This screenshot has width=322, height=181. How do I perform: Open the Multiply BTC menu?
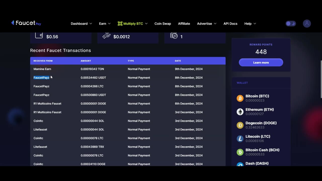133,24
